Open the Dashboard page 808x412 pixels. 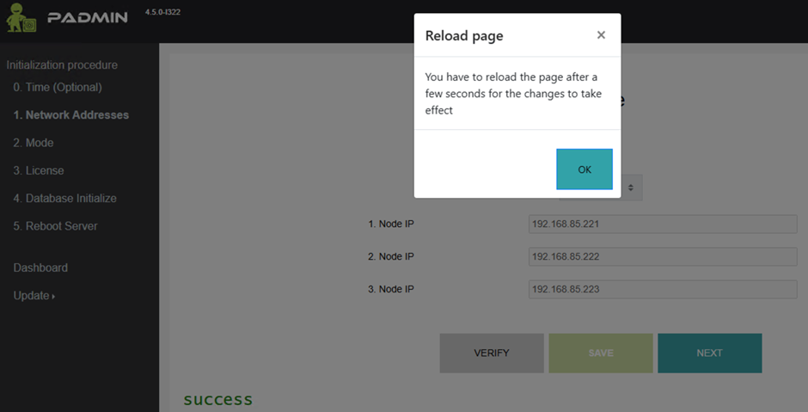(40, 267)
